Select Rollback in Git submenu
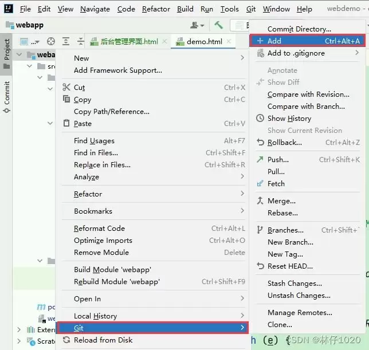The width and height of the screenshot is (369, 350). point(308,142)
